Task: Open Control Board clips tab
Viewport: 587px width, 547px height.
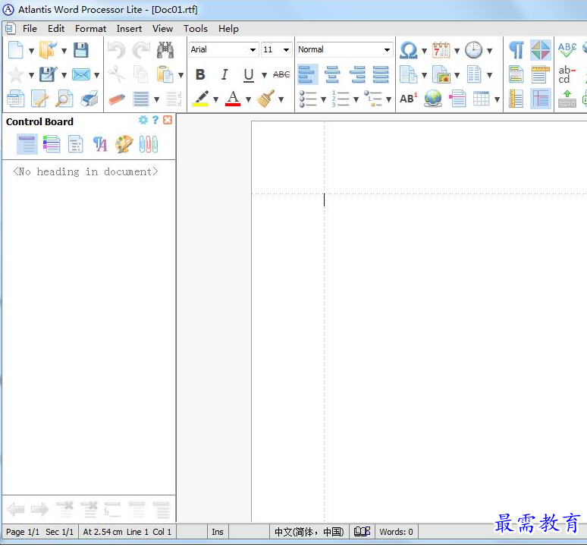Action: (149, 144)
